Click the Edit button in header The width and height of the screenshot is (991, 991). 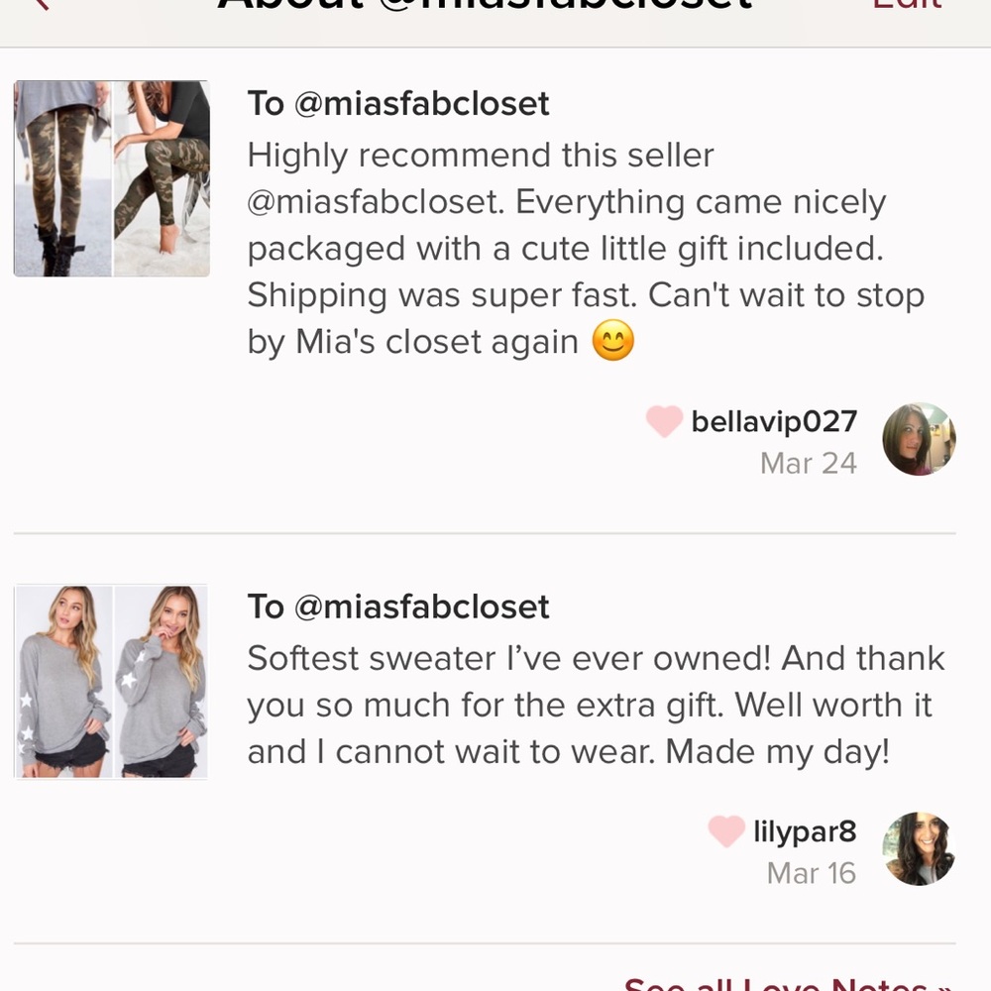coord(906,6)
